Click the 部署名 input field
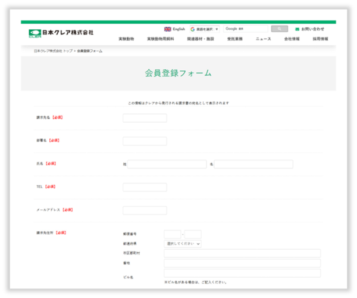Screen dimensions: 357x298 [x=145, y=141]
